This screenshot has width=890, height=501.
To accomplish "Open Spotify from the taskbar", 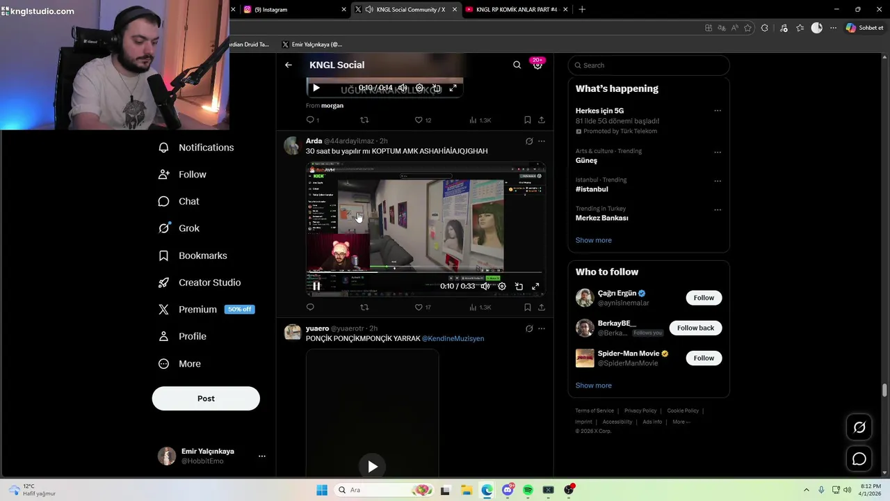I will pyautogui.click(x=528, y=490).
